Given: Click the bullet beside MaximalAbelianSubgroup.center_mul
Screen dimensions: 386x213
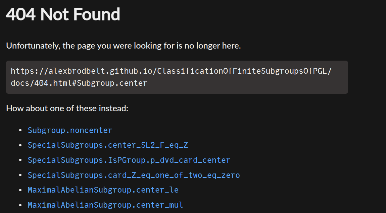Looking at the screenshot, I should point(20,205).
